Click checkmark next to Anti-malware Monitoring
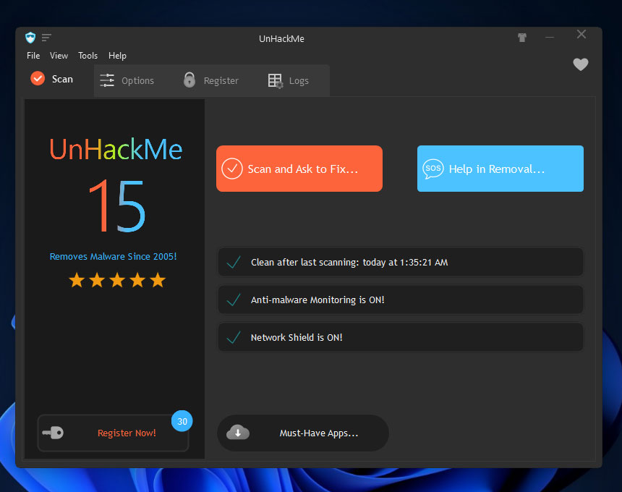 click(x=234, y=300)
